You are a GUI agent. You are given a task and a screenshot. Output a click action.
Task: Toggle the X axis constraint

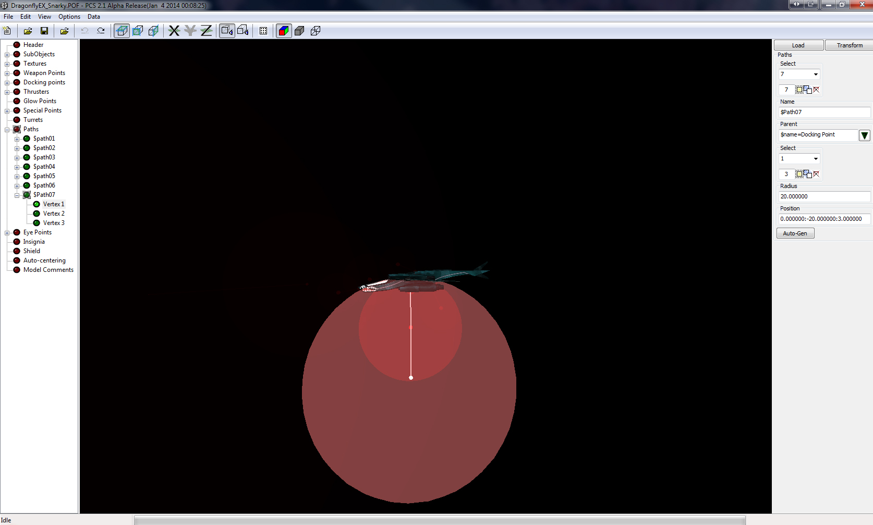coord(174,31)
